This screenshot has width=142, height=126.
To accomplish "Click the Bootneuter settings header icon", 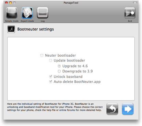I will 11,29.
